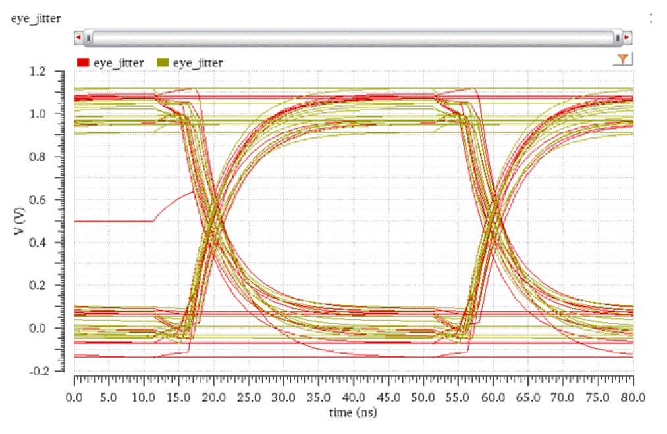Click the right scroll arrow of zoom bar

tap(627, 38)
